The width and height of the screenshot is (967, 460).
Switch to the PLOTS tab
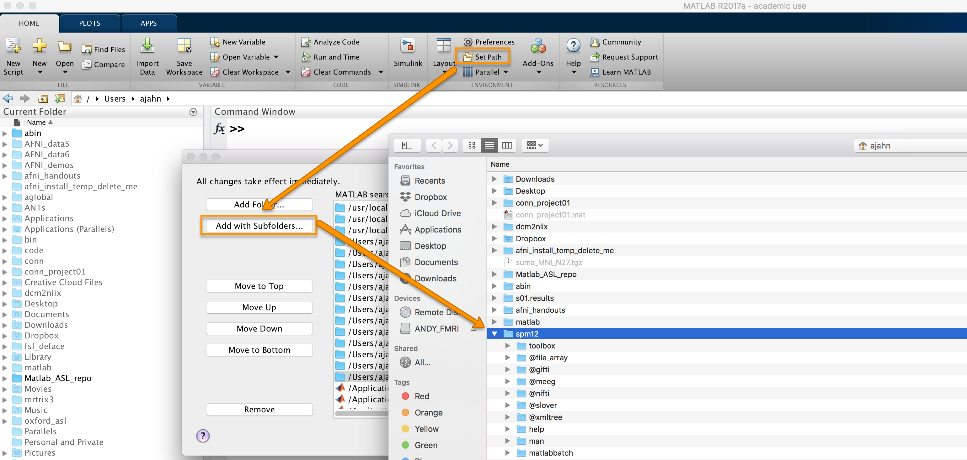[90, 23]
